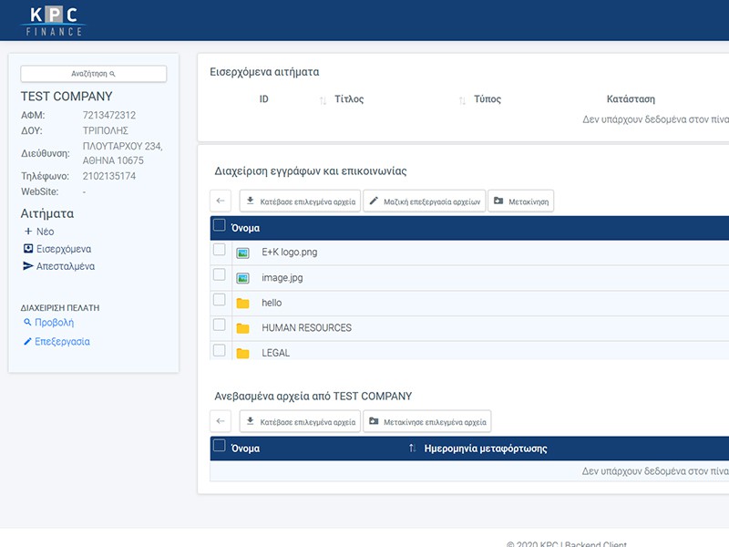Go back using documents back arrow
This screenshot has width=729, height=547.
point(221,201)
